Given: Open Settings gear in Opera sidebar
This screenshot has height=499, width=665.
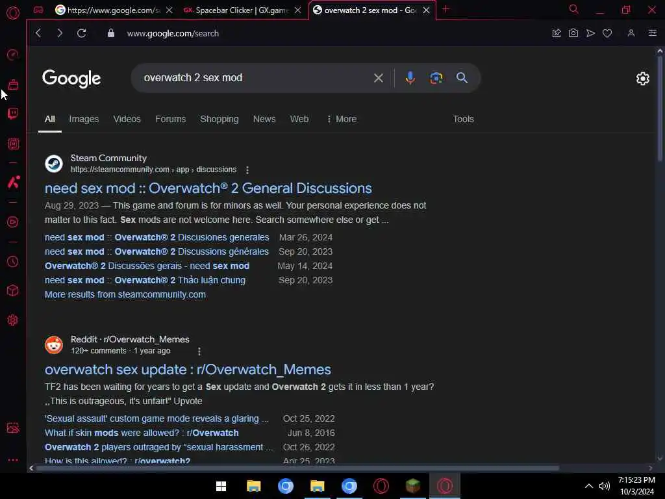Looking at the screenshot, I should [13, 320].
